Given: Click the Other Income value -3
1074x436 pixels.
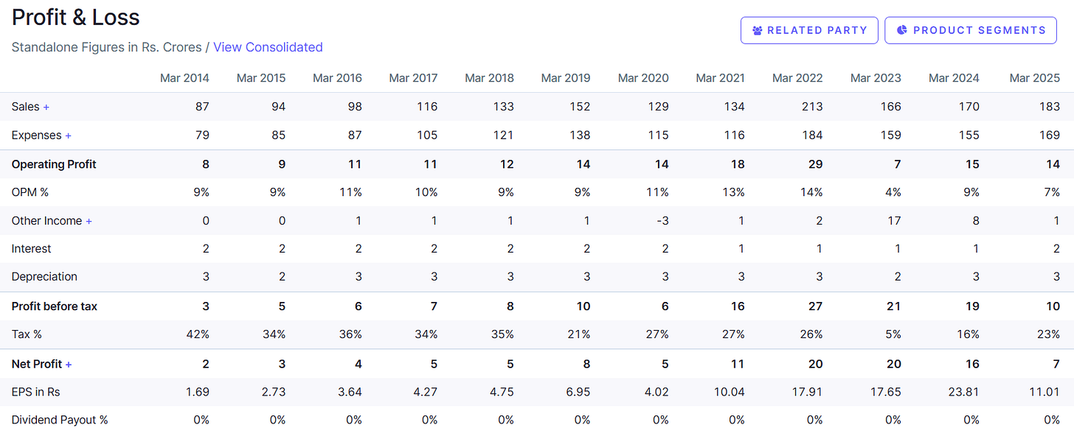Looking at the screenshot, I should (x=662, y=221).
